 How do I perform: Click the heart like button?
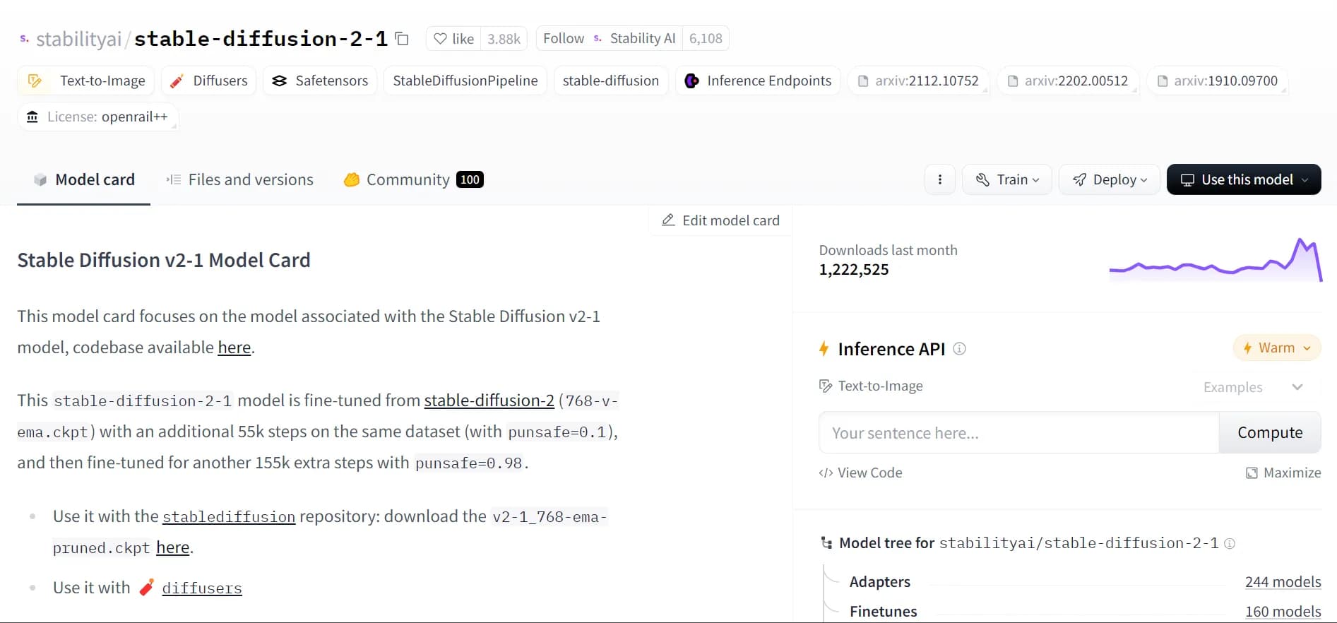click(453, 39)
